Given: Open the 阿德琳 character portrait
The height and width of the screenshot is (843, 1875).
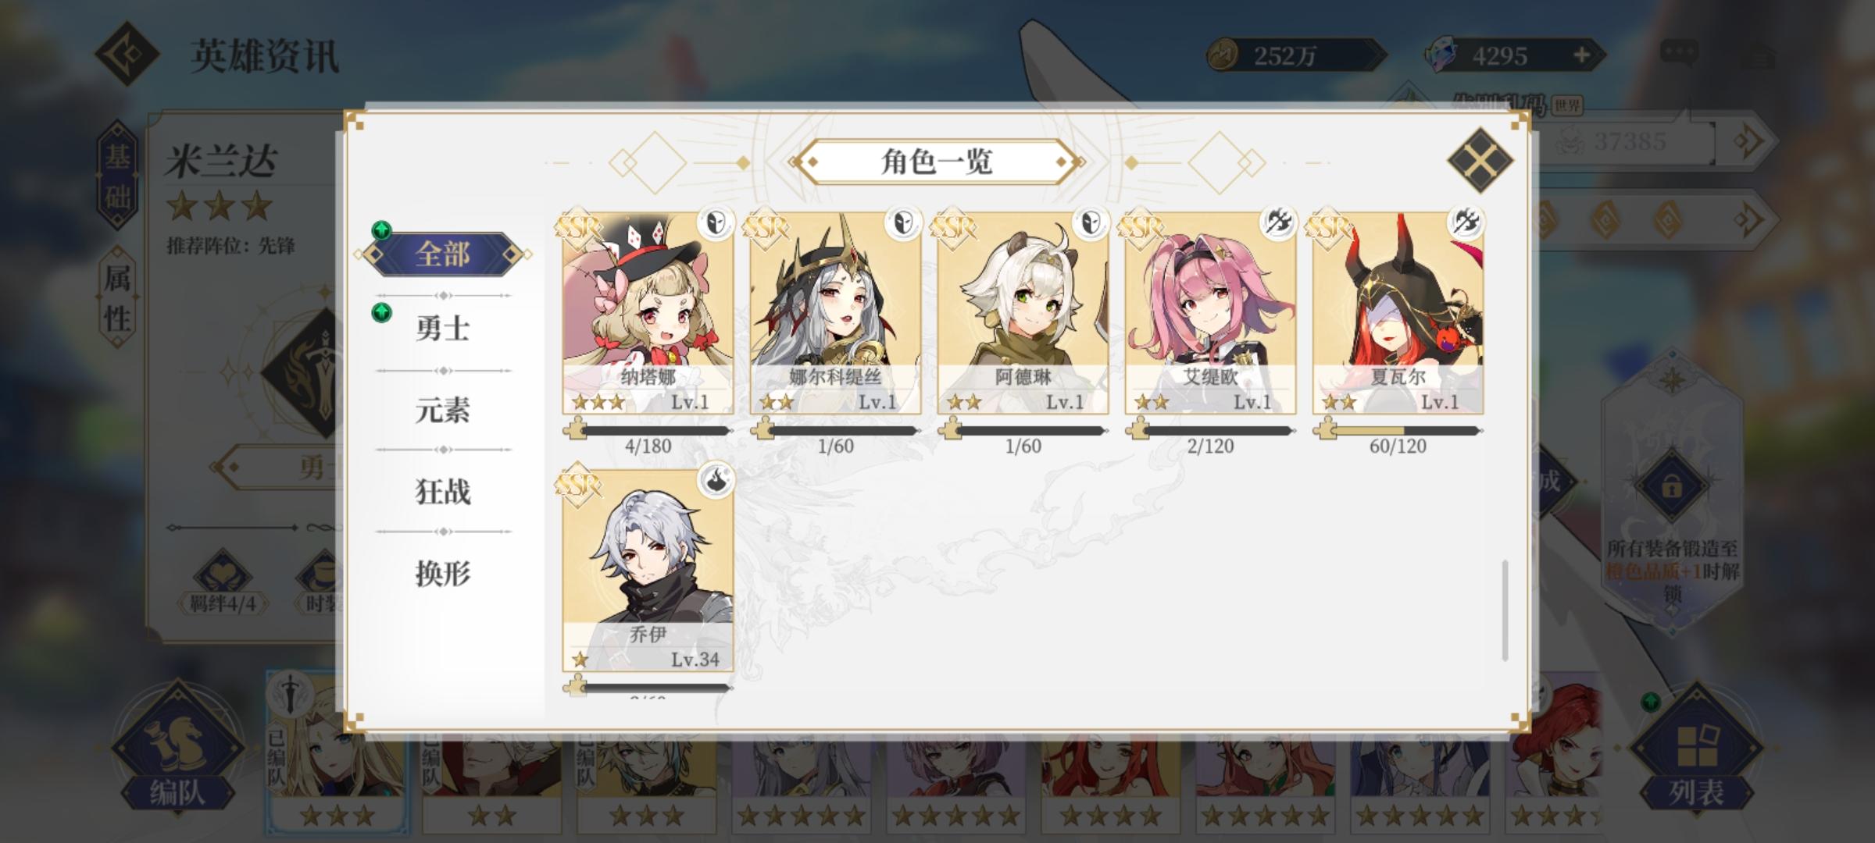Looking at the screenshot, I should point(1023,313).
